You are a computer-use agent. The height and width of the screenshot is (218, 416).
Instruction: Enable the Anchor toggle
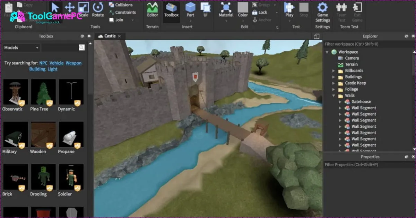point(262,20)
